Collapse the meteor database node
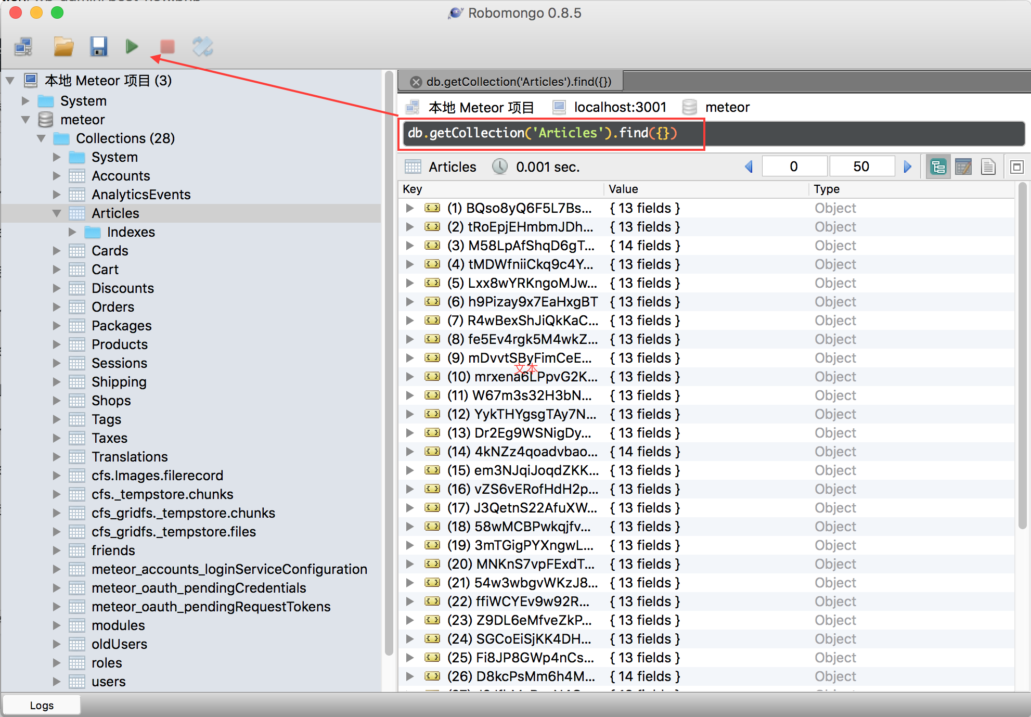Image resolution: width=1031 pixels, height=717 pixels. coord(25,120)
